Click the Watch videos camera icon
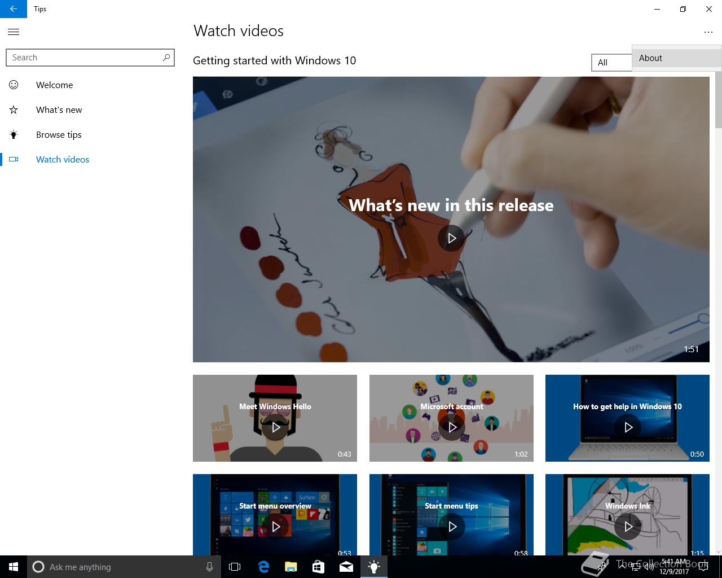The width and height of the screenshot is (722, 578). [14, 160]
